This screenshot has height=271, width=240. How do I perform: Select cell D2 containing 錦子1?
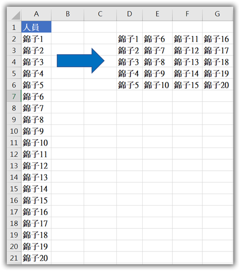point(130,38)
